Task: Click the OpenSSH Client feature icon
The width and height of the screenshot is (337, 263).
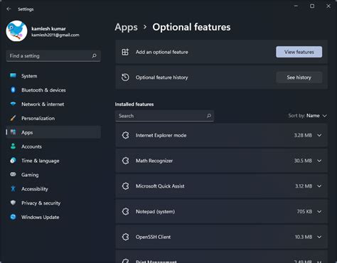Action: [x=125, y=237]
